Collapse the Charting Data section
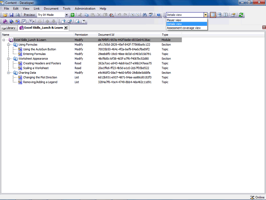266x200 pixels. [x=8, y=73]
